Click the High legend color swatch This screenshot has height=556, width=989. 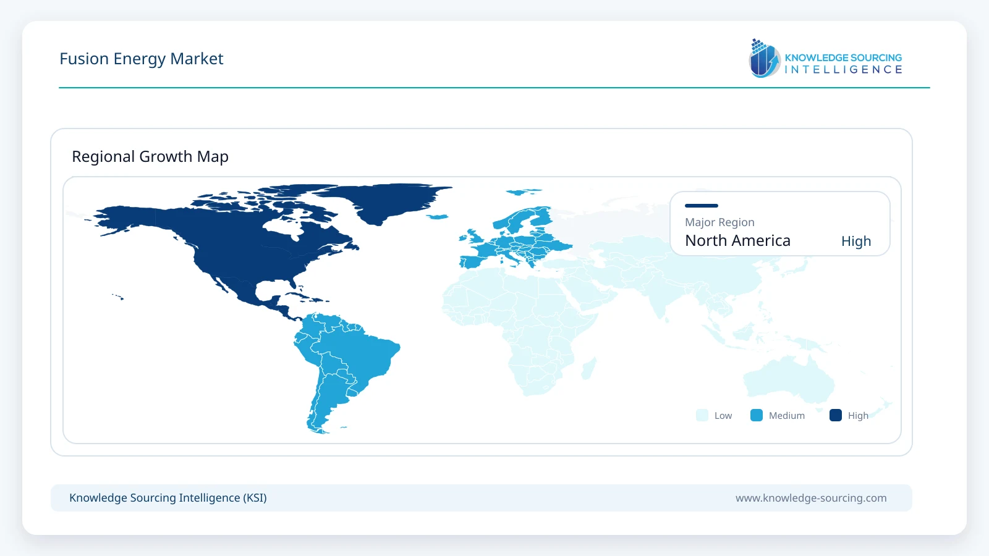pyautogui.click(x=836, y=415)
